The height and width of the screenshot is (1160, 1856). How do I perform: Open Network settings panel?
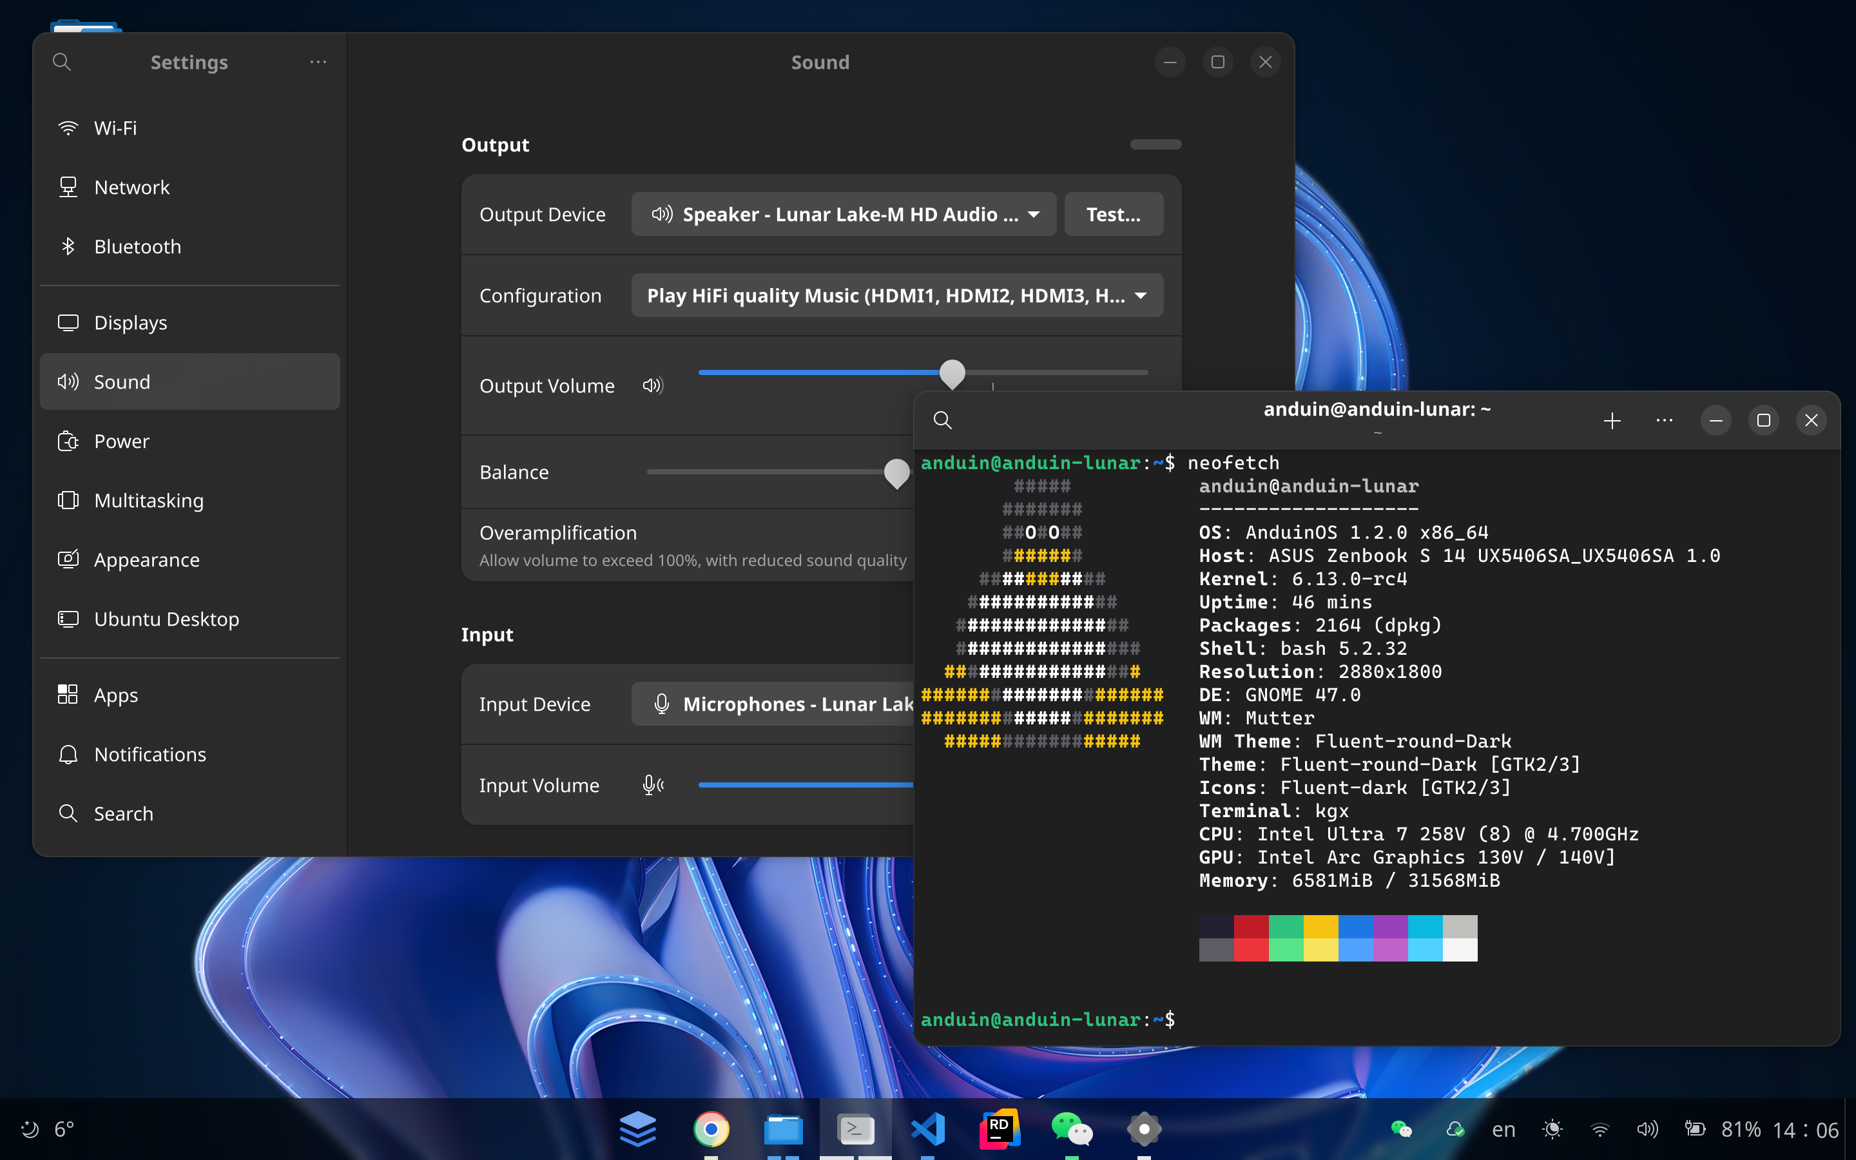tap(189, 187)
